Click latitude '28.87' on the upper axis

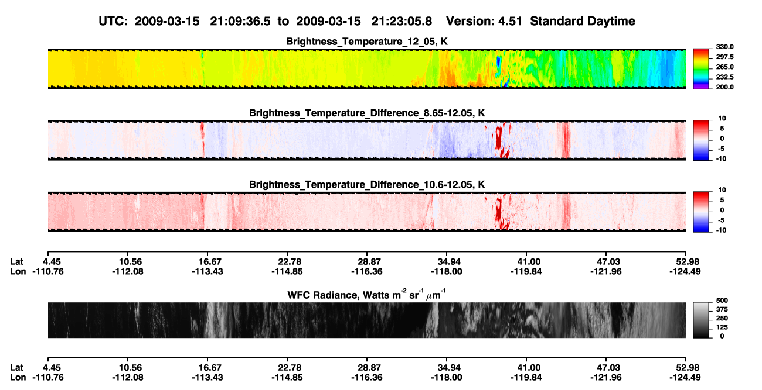click(x=366, y=262)
